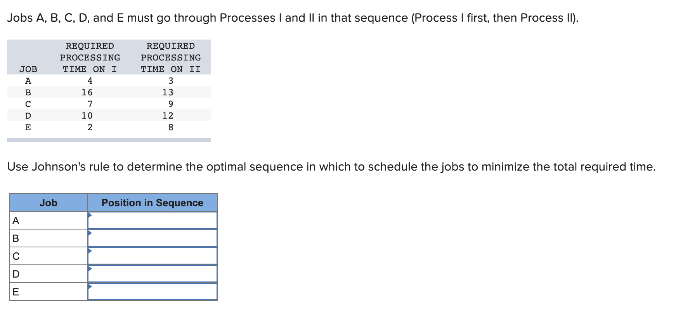Image resolution: width=683 pixels, height=328 pixels.
Task: Select the Position in Sequence input for Job D
Action: tap(152, 273)
